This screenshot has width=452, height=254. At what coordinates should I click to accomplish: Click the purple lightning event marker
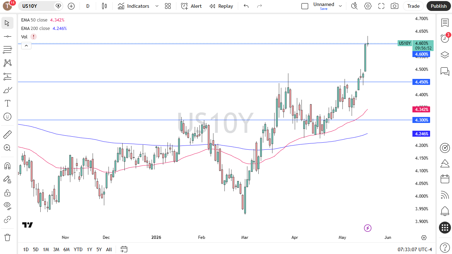pos(368,228)
